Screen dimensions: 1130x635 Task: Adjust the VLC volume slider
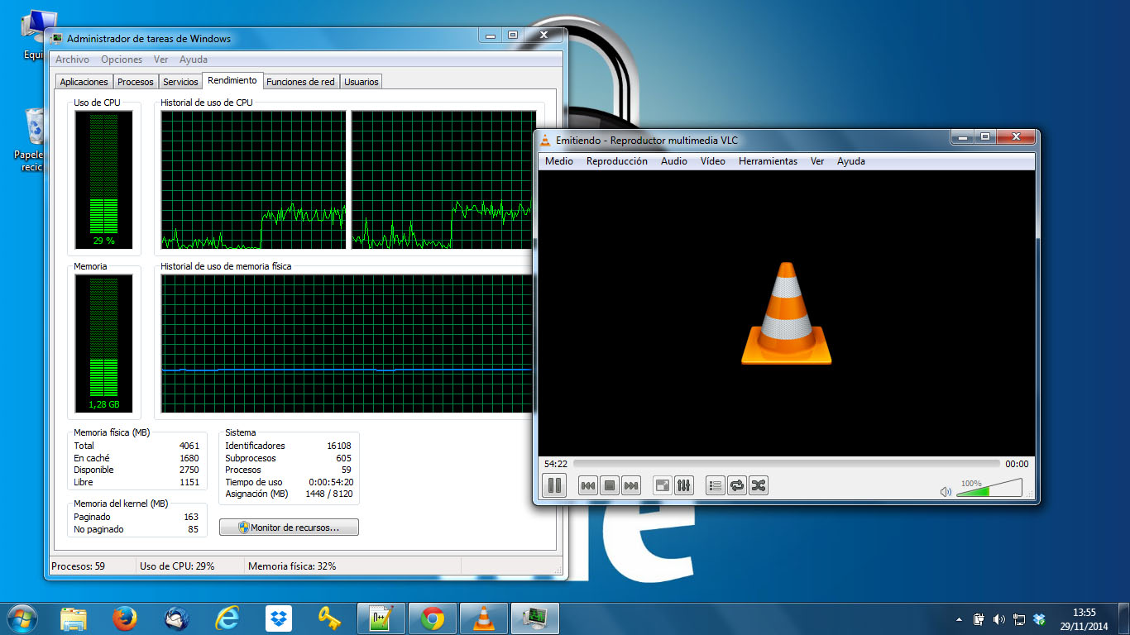pos(989,488)
